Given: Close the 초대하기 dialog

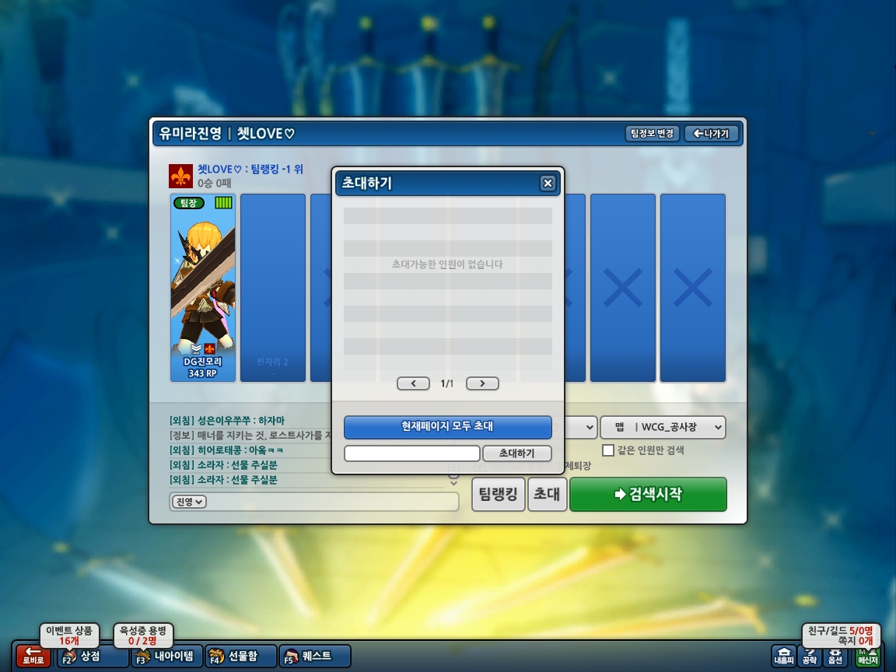Looking at the screenshot, I should pos(548,183).
